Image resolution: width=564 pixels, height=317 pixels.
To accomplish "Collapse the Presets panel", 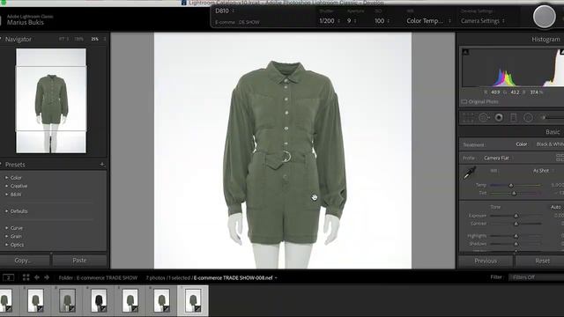I will 14,165.
